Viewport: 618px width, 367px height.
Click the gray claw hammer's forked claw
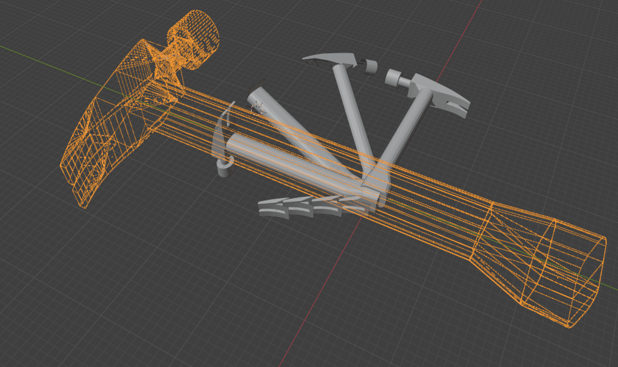460,108
